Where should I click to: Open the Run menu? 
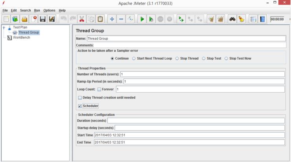(37, 10)
